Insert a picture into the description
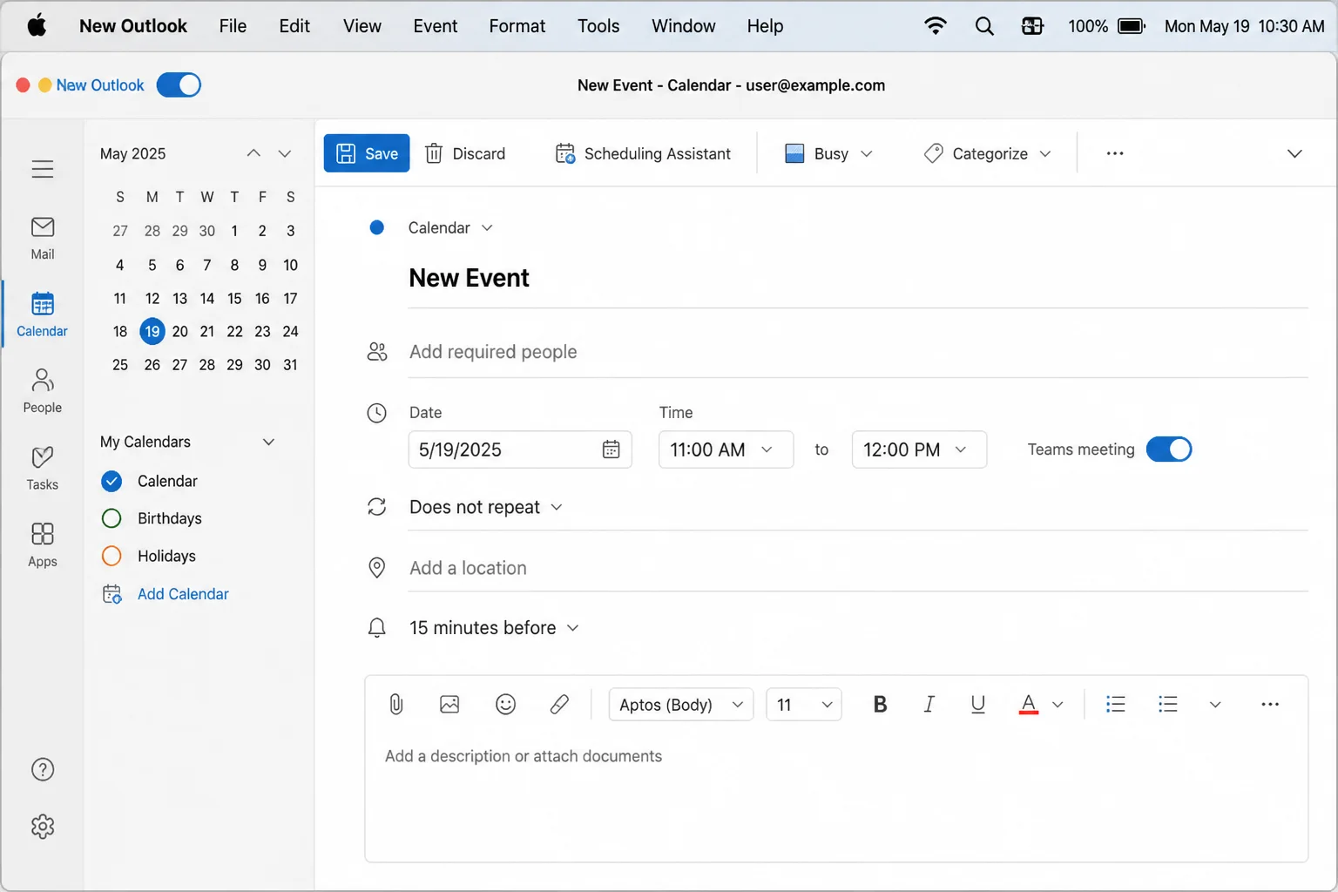The width and height of the screenshot is (1338, 892). 449,704
